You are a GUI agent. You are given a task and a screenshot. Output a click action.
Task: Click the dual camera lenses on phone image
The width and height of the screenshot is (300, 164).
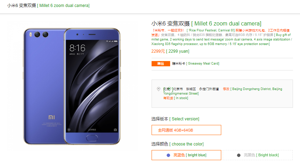click(x=41, y=35)
